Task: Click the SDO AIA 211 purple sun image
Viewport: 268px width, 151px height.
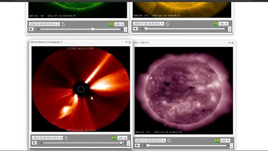Action: coord(184,91)
